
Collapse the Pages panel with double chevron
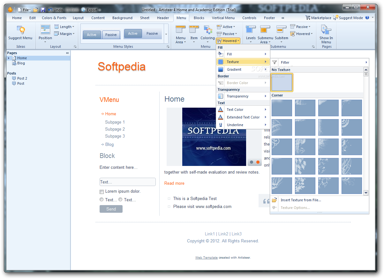click(x=67, y=53)
